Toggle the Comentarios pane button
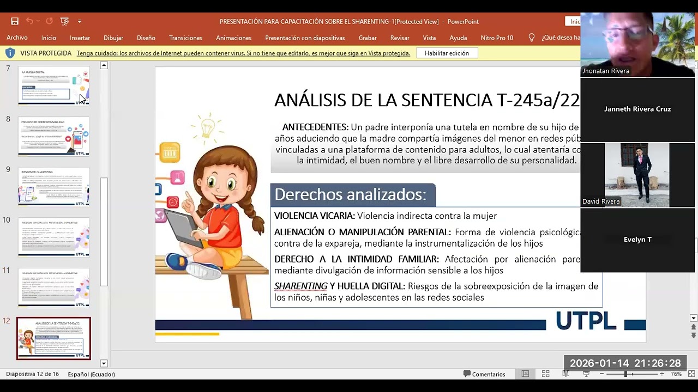Viewport: 698px width, 392px height. [x=484, y=374]
